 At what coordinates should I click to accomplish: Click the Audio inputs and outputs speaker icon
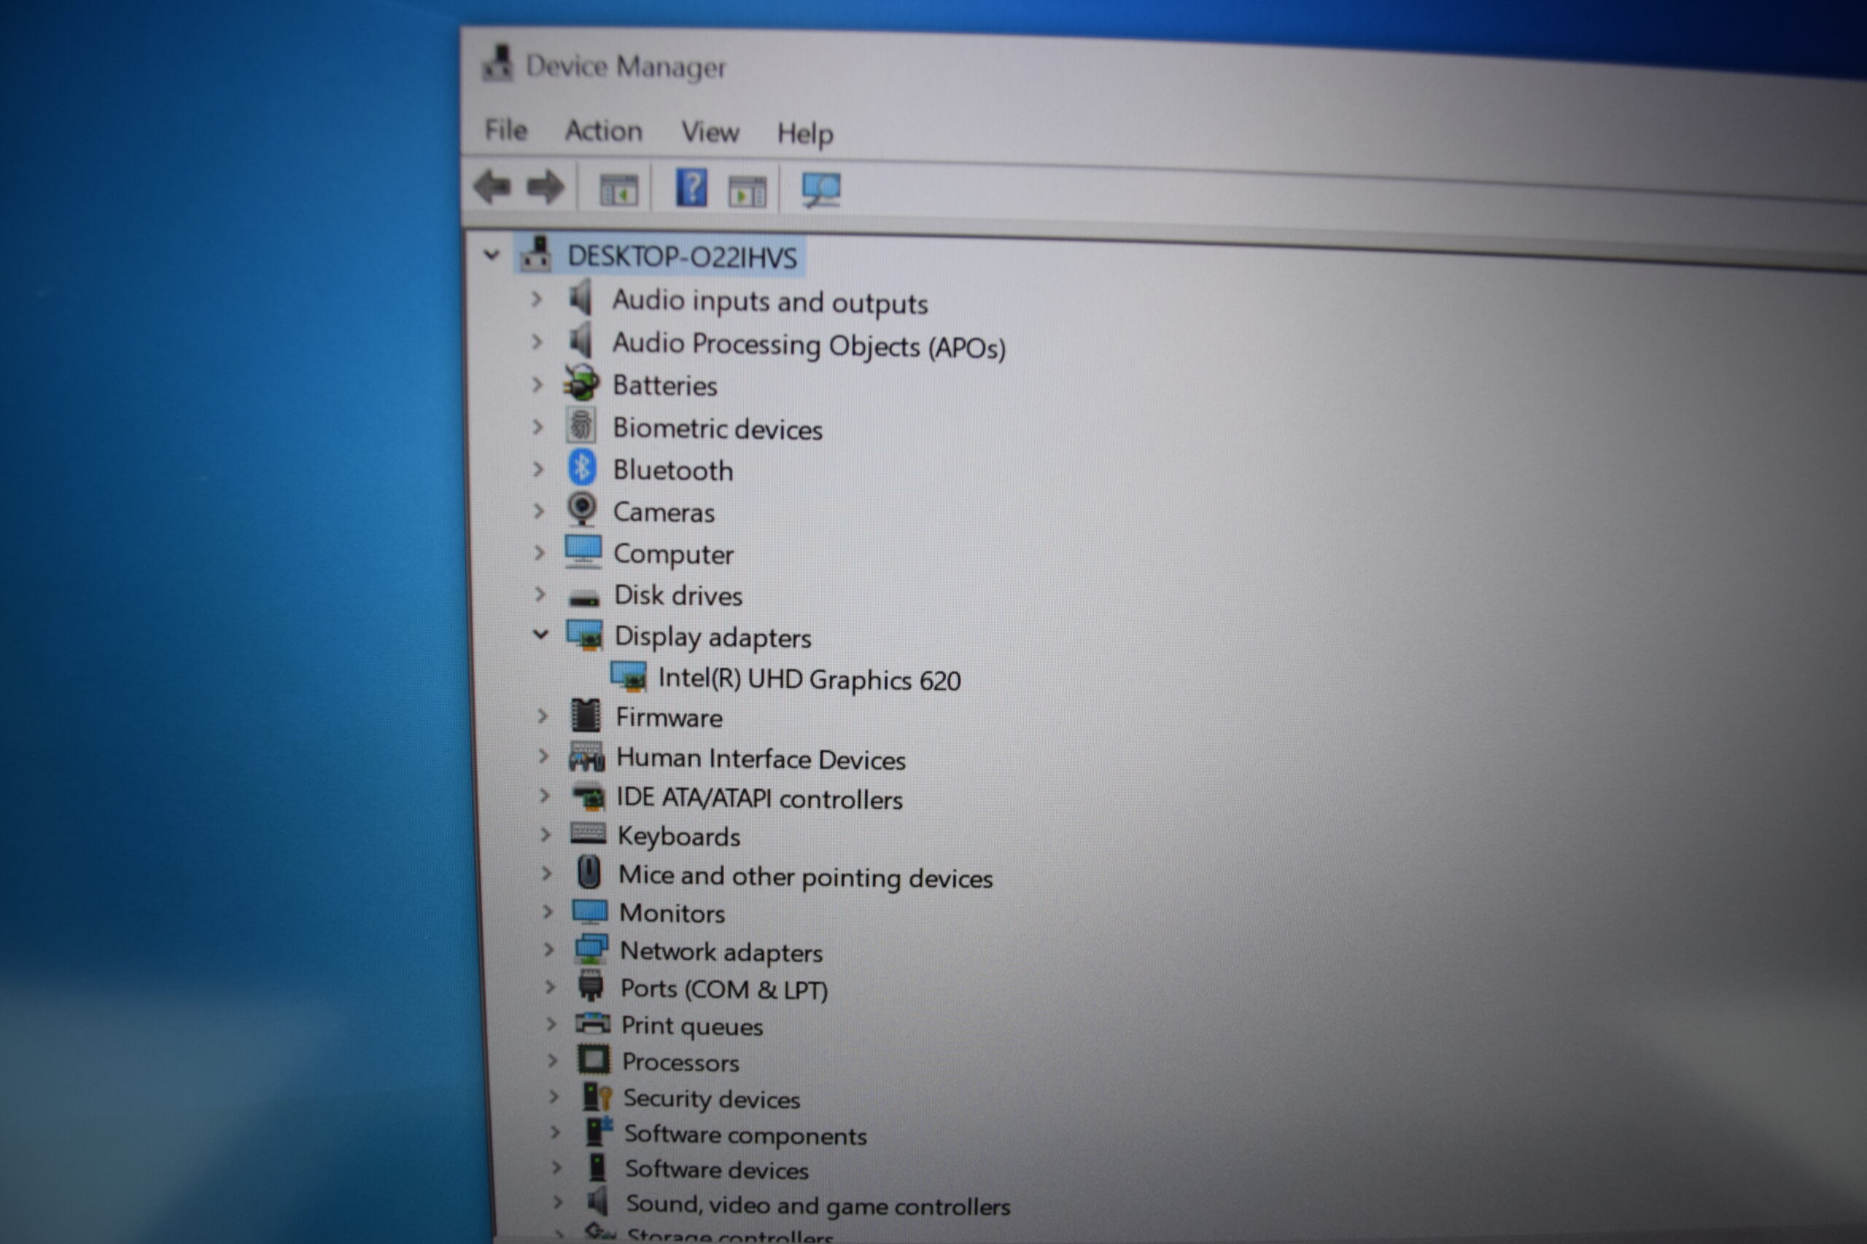581,298
